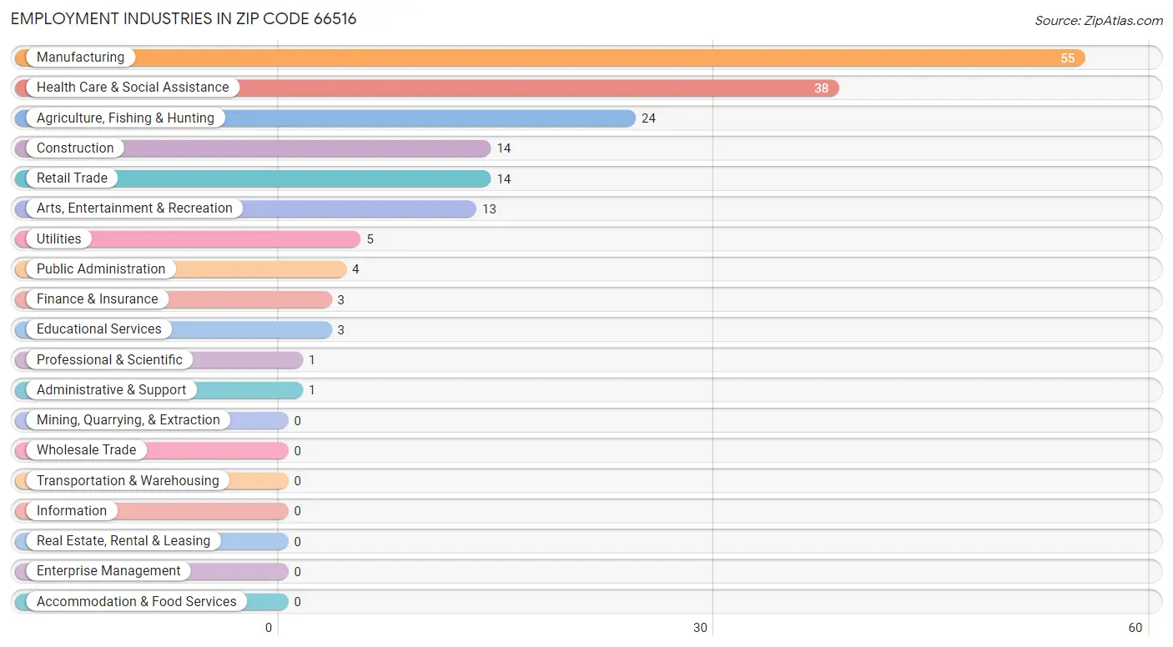This screenshot has height=647, width=1173.
Task: Click the Wholesale Trade value 0
Action: (x=297, y=451)
